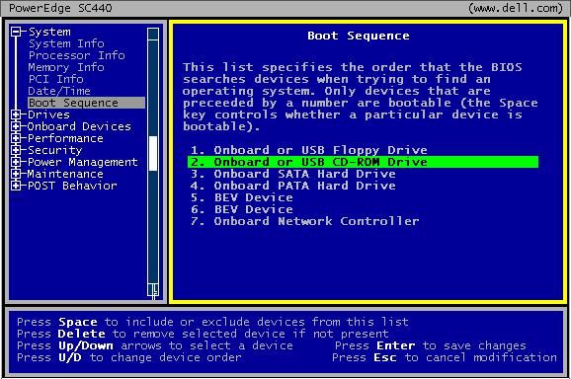Select the Onboard Devices category label
This screenshot has width=571, height=379.
(79, 126)
